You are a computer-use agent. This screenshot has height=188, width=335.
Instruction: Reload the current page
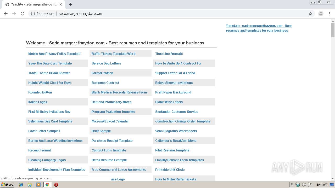[x=23, y=14]
